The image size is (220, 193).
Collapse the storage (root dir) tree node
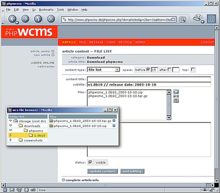(x=11, y=121)
